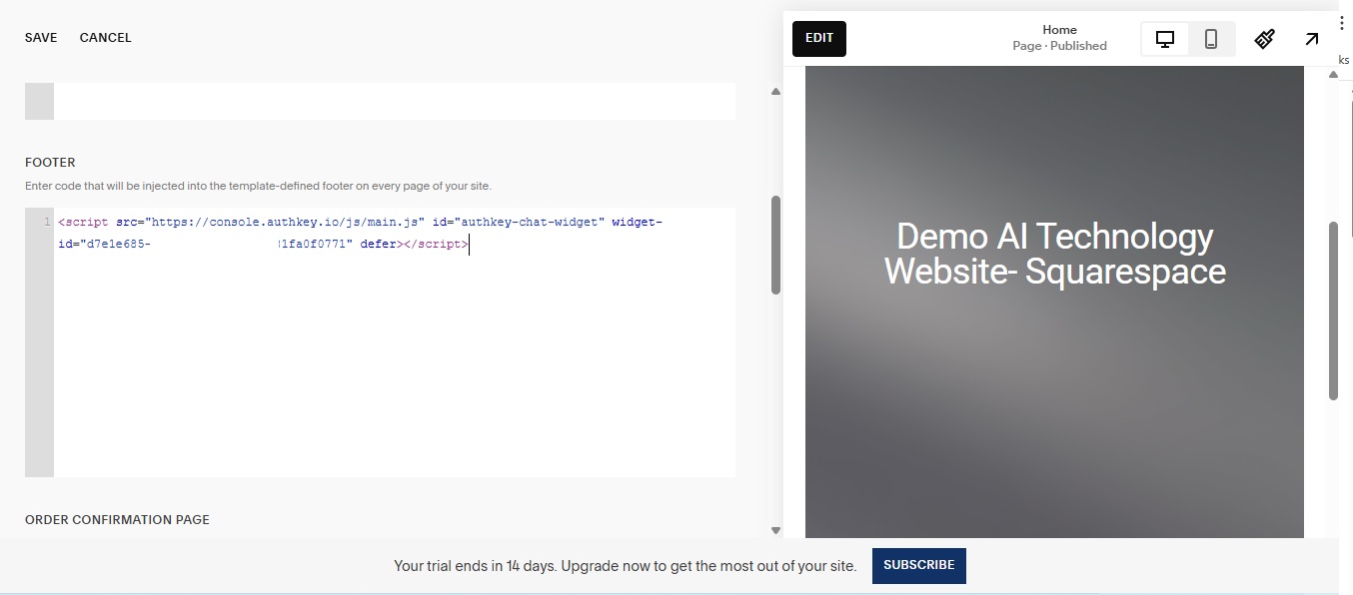Click the header code editor box above Footer
The height and width of the screenshot is (595, 1353).
(x=395, y=102)
